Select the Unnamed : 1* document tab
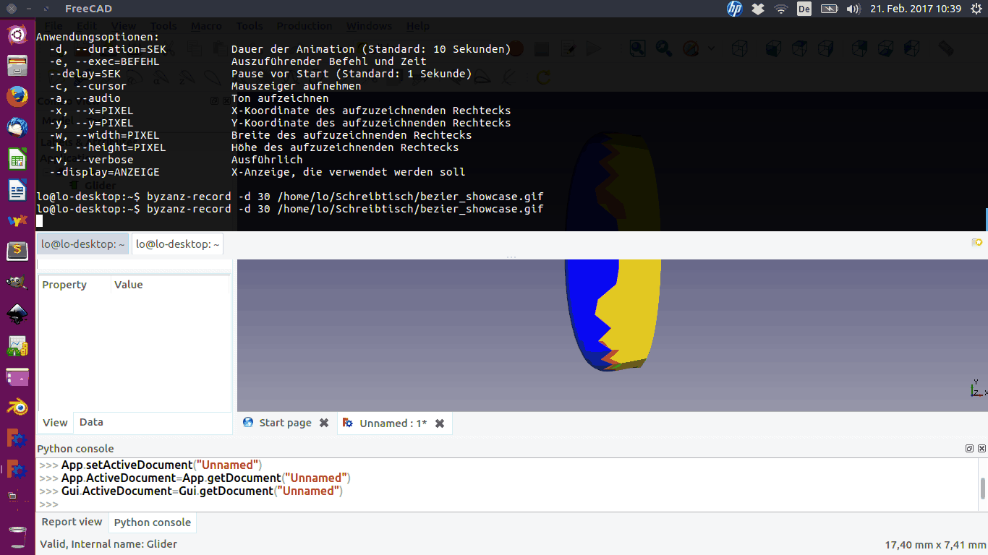 (393, 423)
